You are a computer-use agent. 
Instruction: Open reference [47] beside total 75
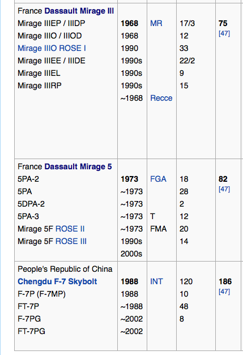point(224,33)
